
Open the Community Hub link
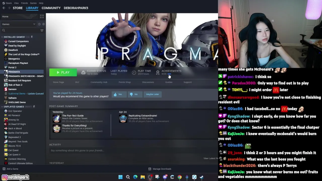click(99, 82)
